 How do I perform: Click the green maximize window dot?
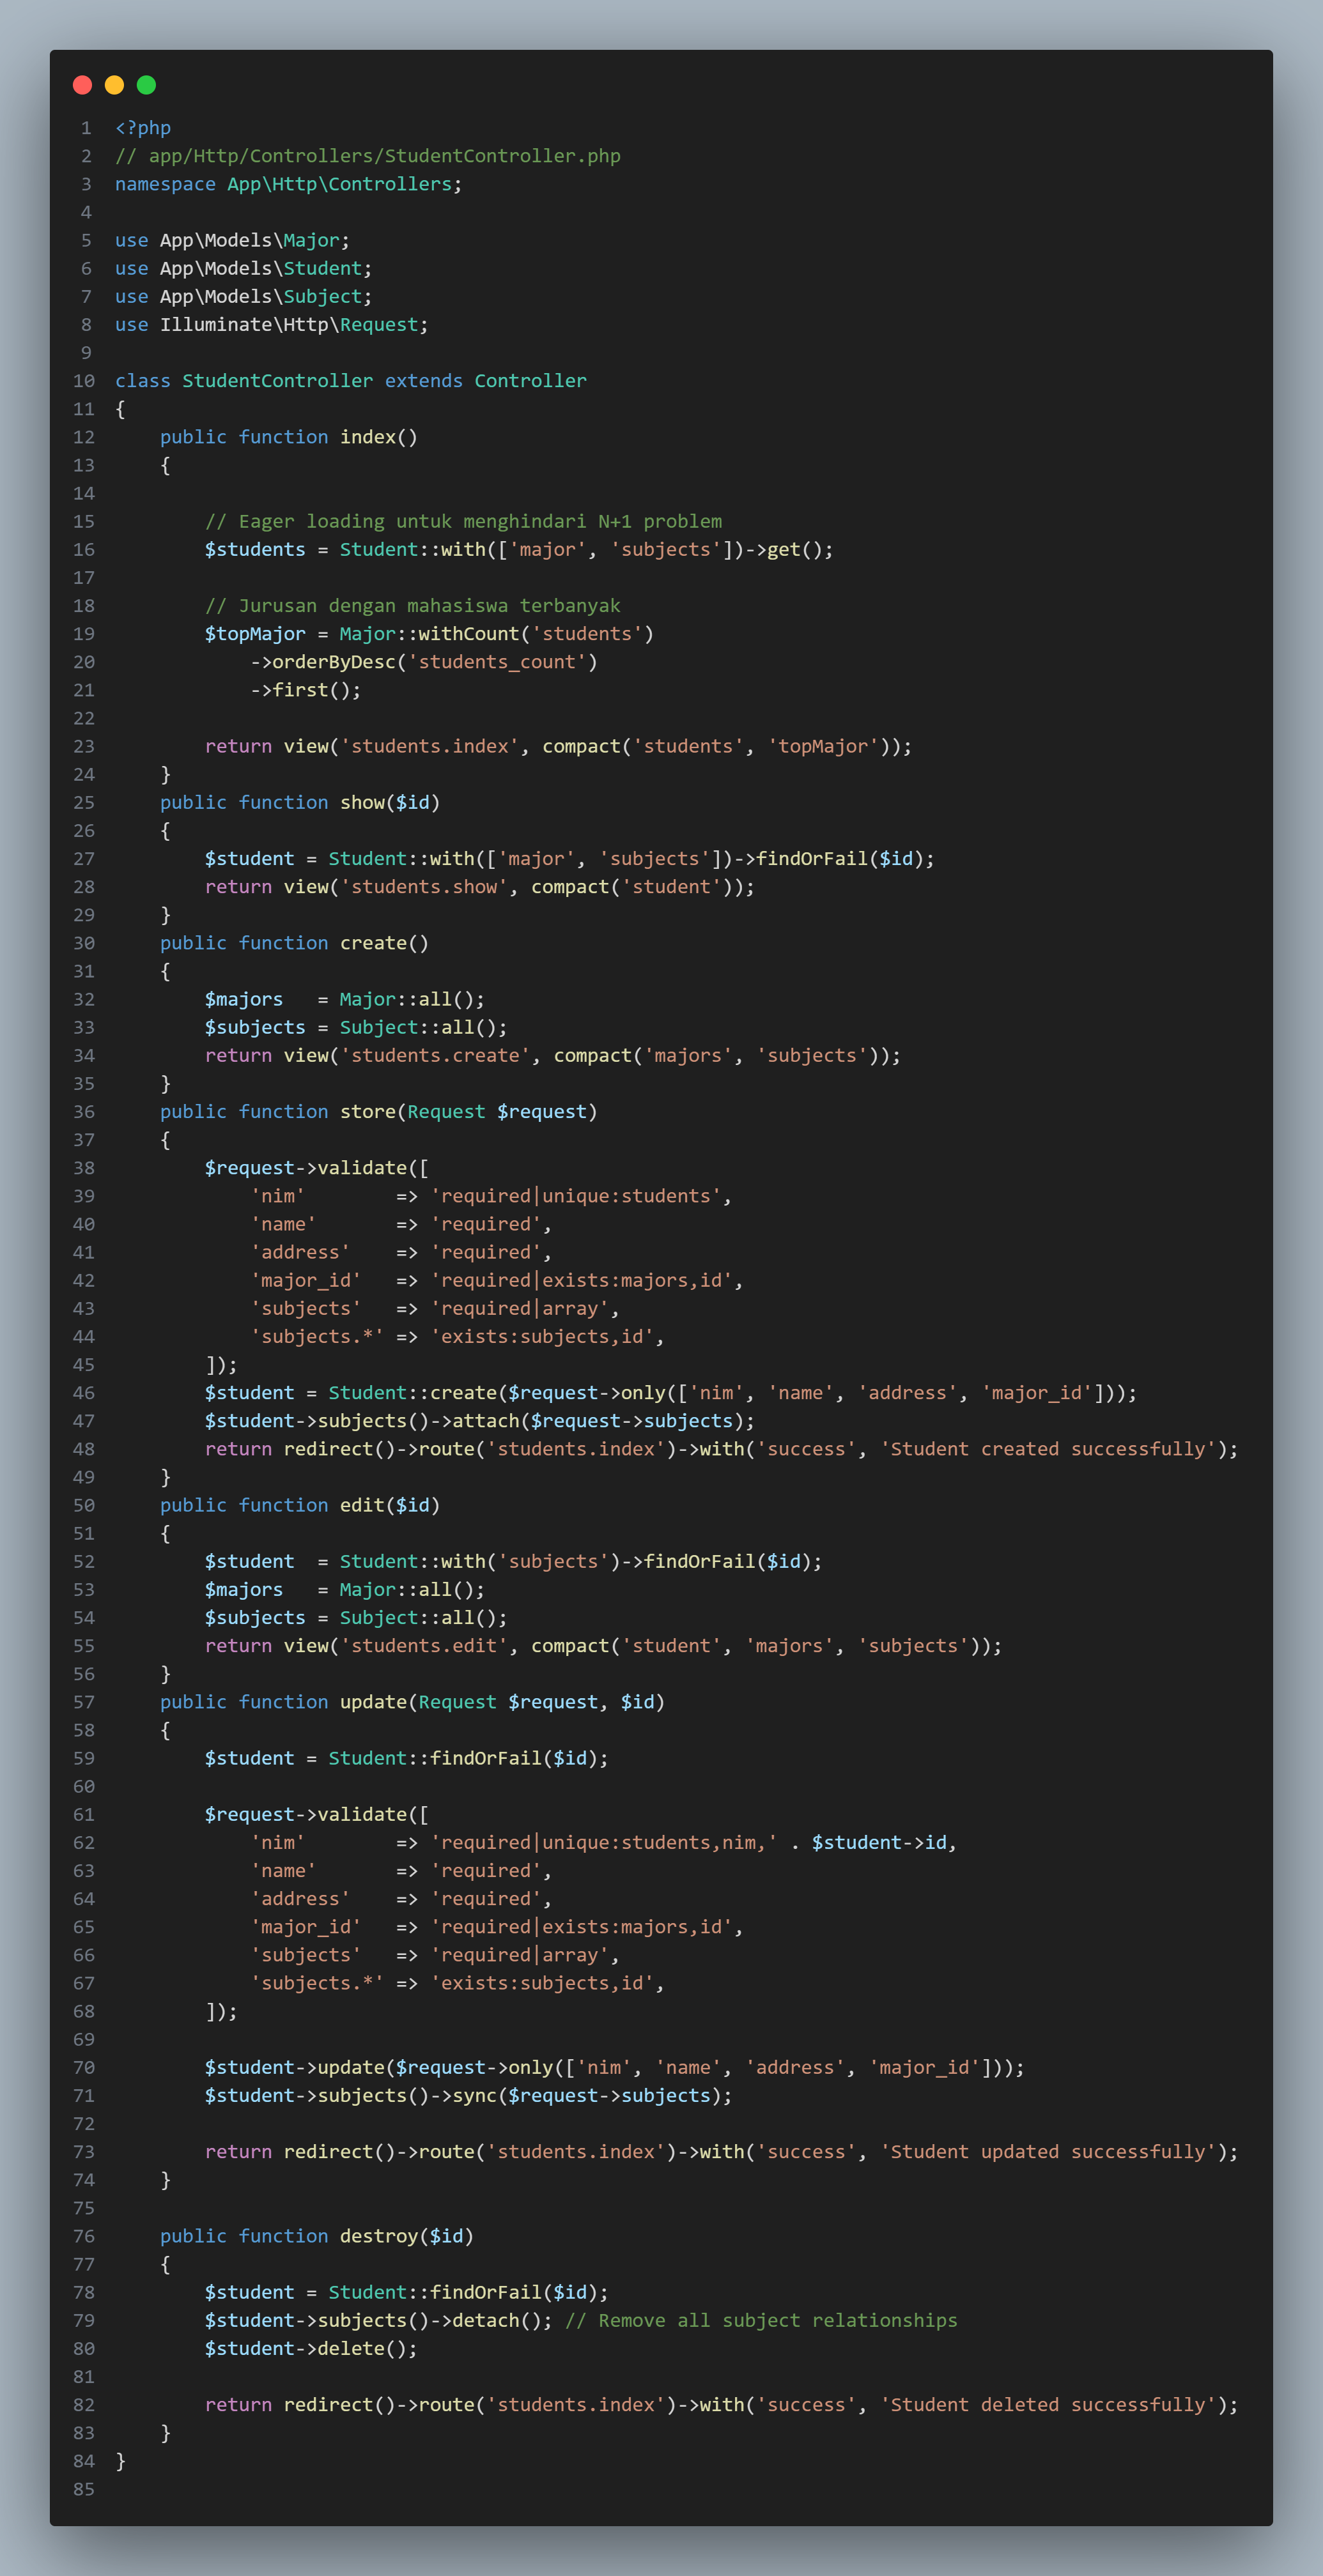point(146,85)
